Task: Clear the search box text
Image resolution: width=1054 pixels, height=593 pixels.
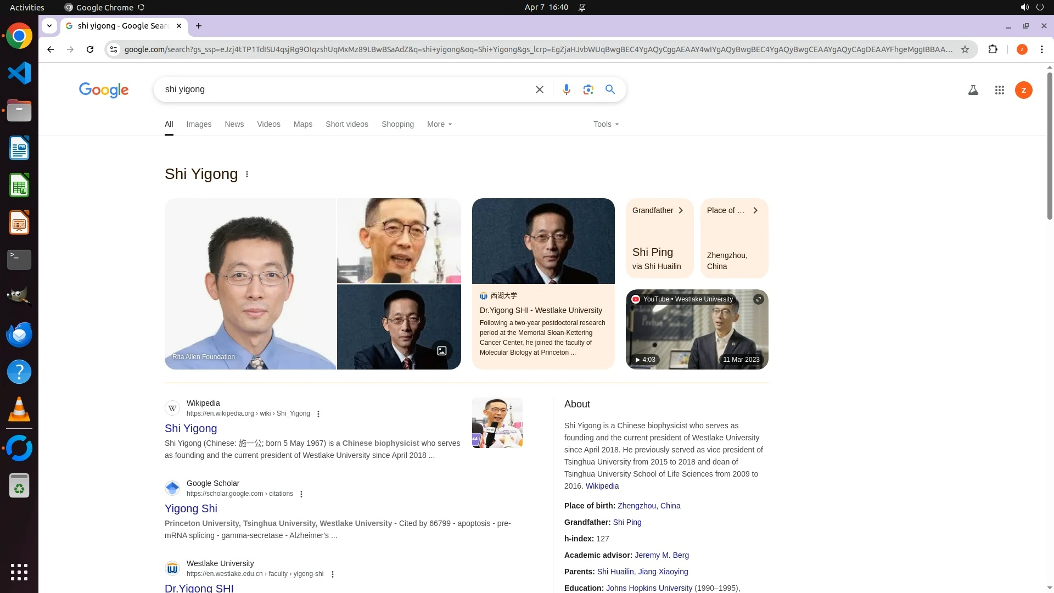Action: 539,89
